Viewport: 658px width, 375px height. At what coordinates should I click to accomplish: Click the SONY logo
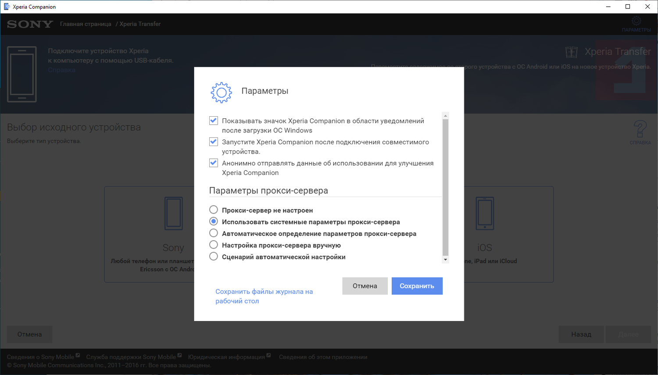click(30, 24)
